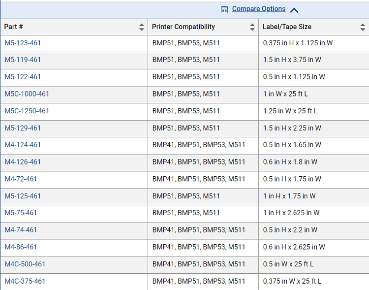The width and height of the screenshot is (369, 290).
Task: Open part M5C-1250-461
Action: click(x=27, y=111)
